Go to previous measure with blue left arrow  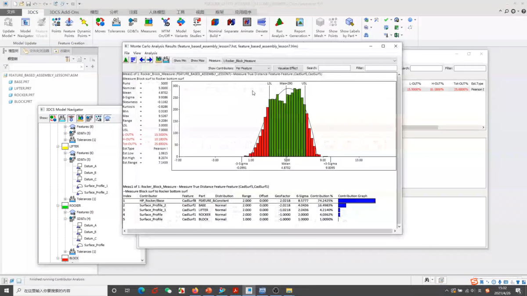(142, 60)
